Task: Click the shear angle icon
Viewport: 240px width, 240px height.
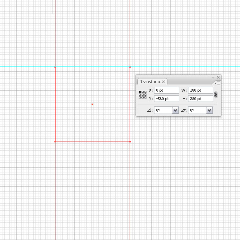Action: (184, 110)
